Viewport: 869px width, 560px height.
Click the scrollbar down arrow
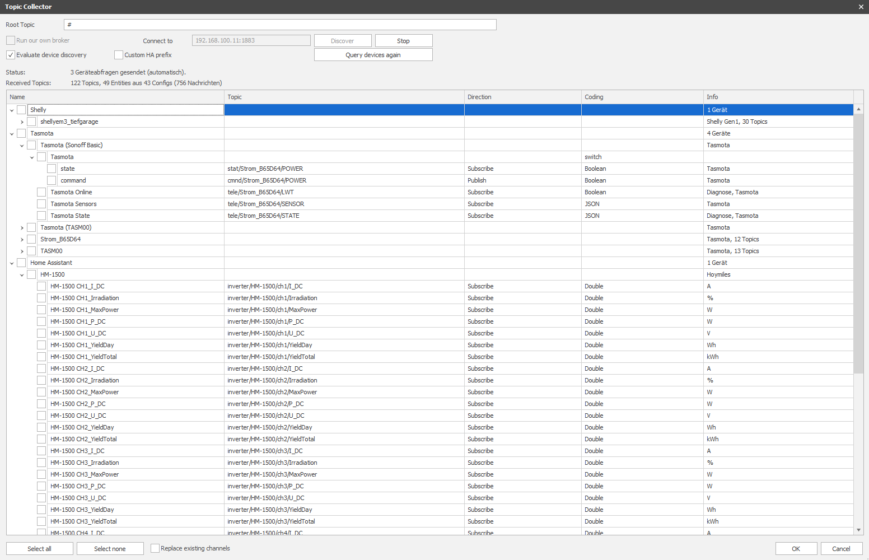pyautogui.click(x=858, y=530)
